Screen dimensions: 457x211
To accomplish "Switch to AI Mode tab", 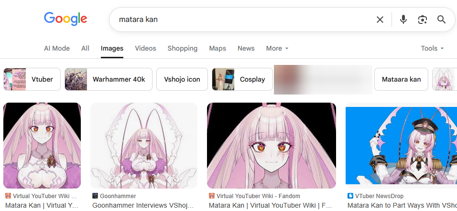I will pyautogui.click(x=57, y=48).
